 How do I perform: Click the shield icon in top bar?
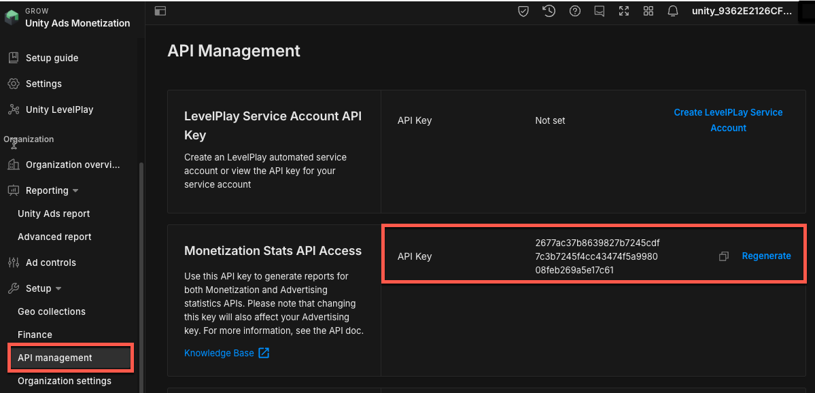[x=523, y=11]
